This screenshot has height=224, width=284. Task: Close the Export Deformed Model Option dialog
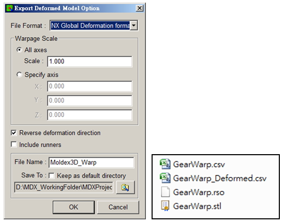pyautogui.click(x=140, y=8)
